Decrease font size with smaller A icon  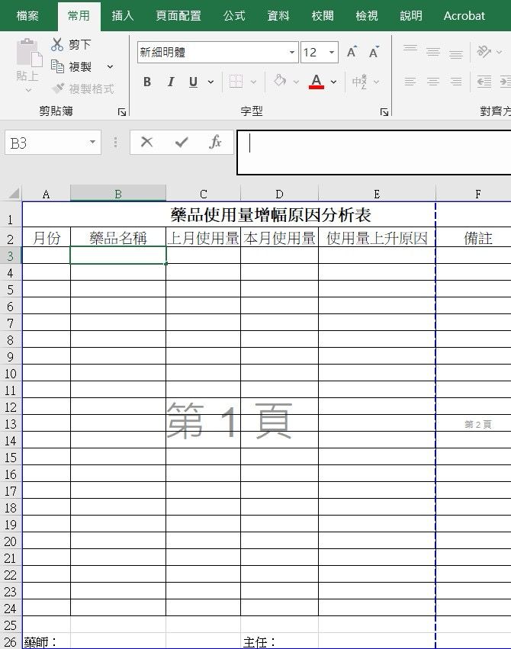[x=374, y=53]
